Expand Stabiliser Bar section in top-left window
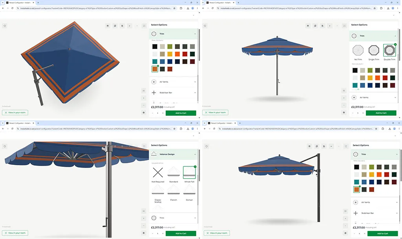 click(174, 93)
